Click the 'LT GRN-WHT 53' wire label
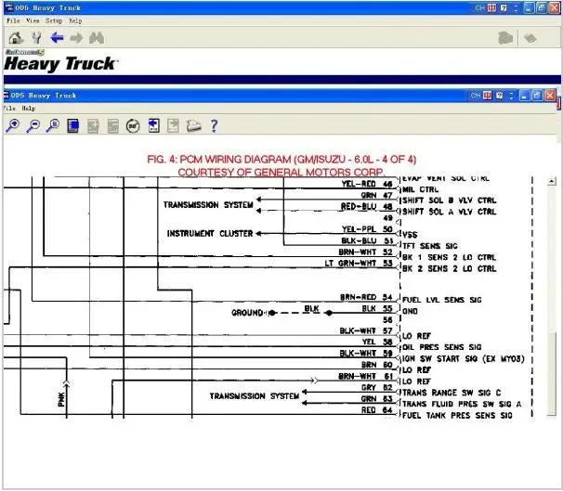This screenshot has width=563, height=491. 359,264
